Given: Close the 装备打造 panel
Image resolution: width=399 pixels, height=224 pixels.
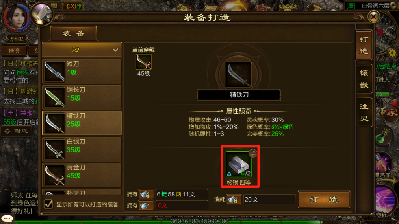Looking at the screenshot, I should tap(373, 17).
